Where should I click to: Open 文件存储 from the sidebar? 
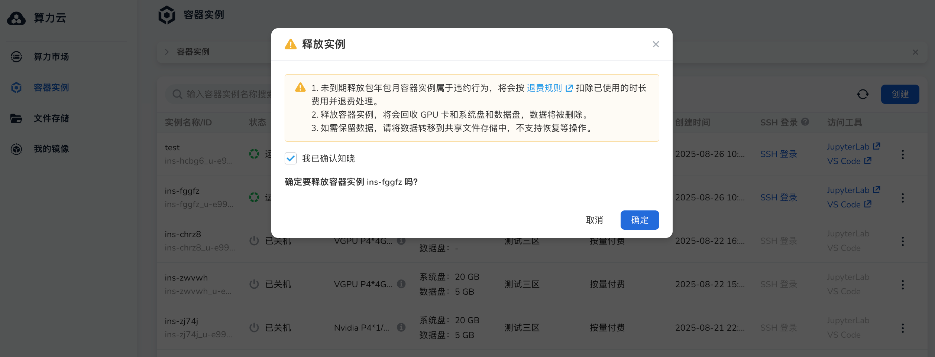[51, 118]
